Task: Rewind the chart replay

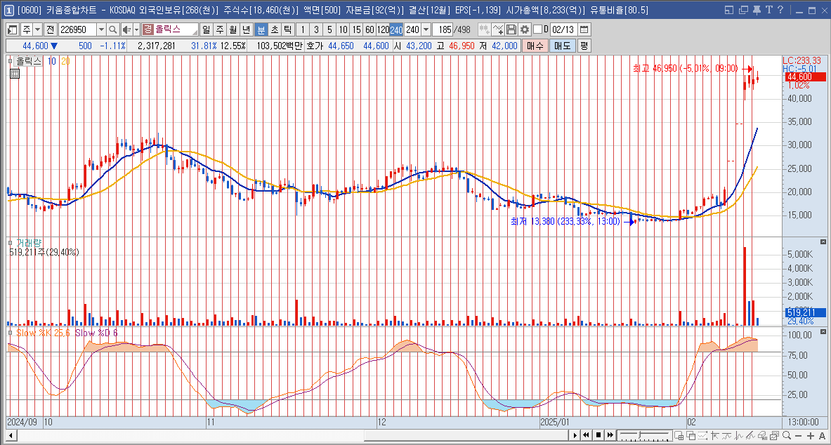Action: coord(586,435)
